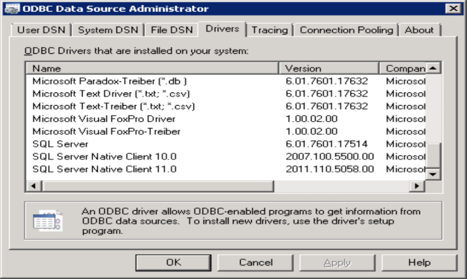Click company cell of Paradox-Treiber row
The image size is (467, 279).
406,81
